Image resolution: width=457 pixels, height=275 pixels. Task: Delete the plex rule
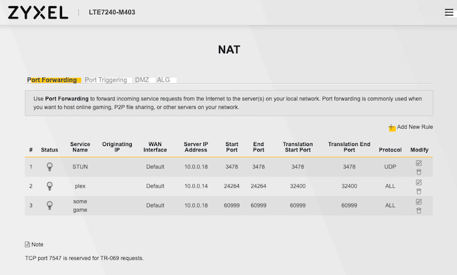419,191
